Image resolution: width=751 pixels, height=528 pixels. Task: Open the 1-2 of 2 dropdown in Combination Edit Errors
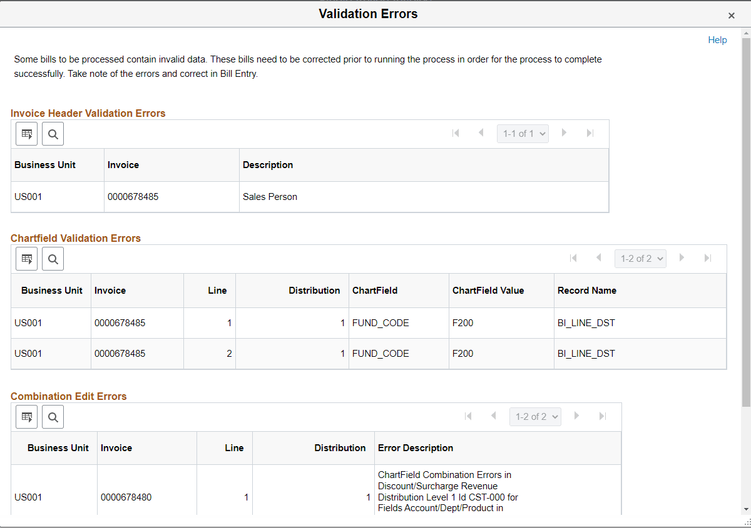coord(535,416)
